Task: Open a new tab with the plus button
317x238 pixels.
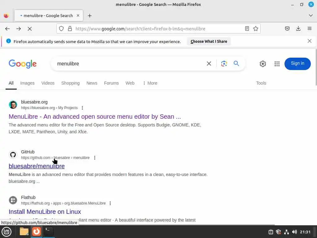Action: [89, 15]
